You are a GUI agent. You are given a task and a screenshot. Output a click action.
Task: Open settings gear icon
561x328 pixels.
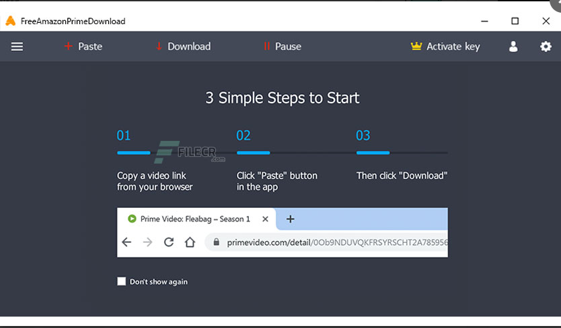(546, 46)
